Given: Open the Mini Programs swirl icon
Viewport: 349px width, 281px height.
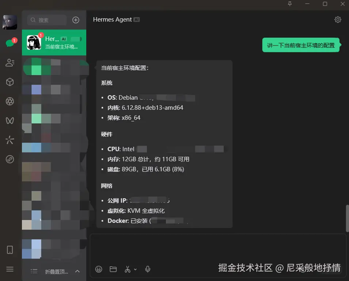Looking at the screenshot, I should tap(10, 159).
